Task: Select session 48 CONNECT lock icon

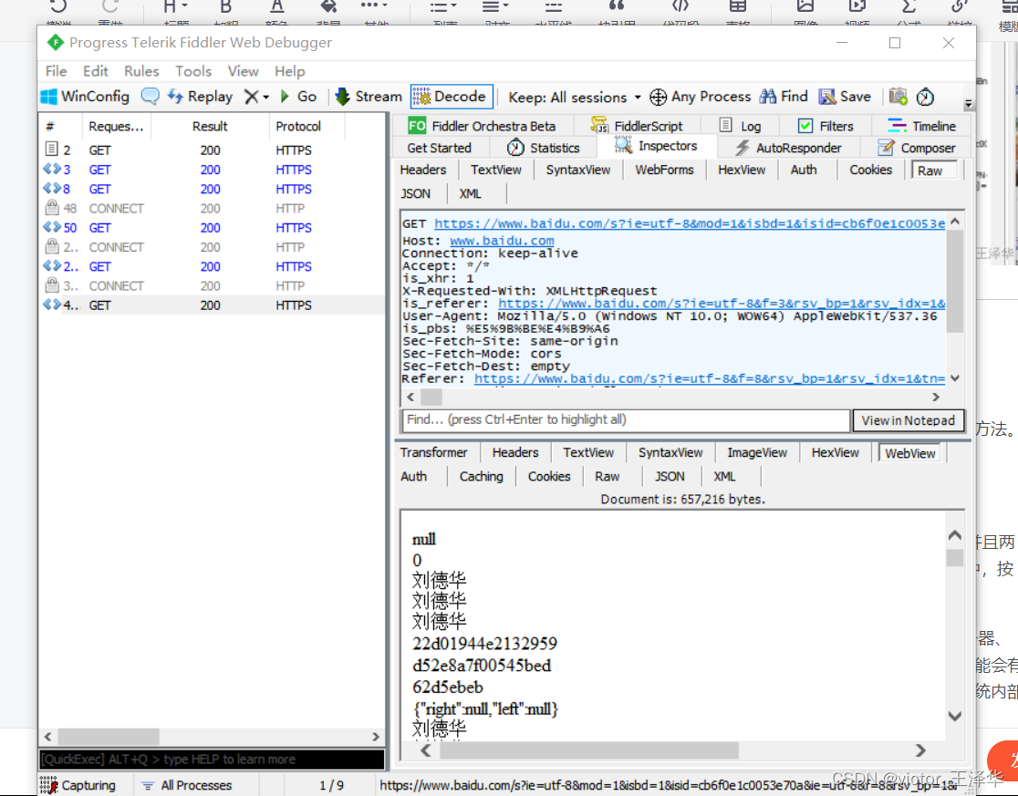Action: click(x=51, y=208)
